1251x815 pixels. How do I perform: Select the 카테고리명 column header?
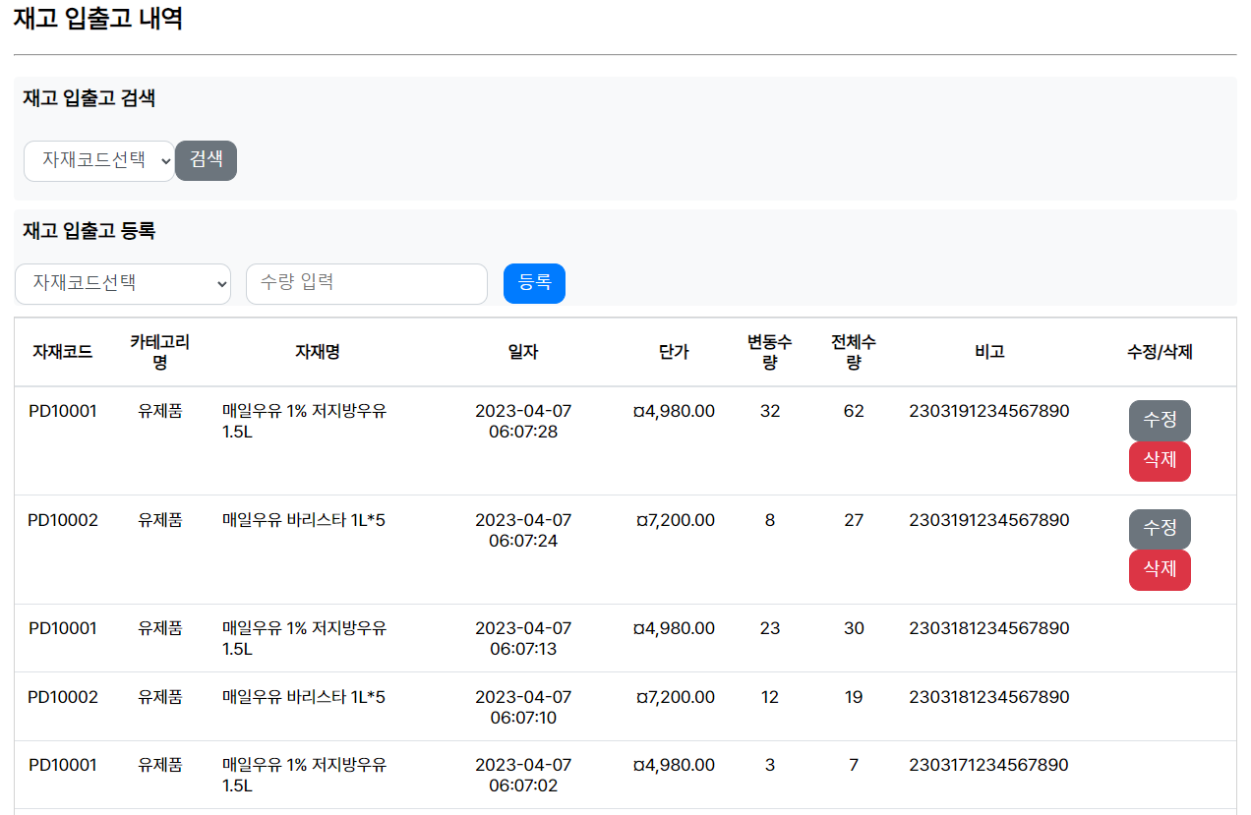(160, 351)
